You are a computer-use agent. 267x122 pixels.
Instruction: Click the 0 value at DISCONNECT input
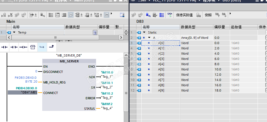[36, 72]
